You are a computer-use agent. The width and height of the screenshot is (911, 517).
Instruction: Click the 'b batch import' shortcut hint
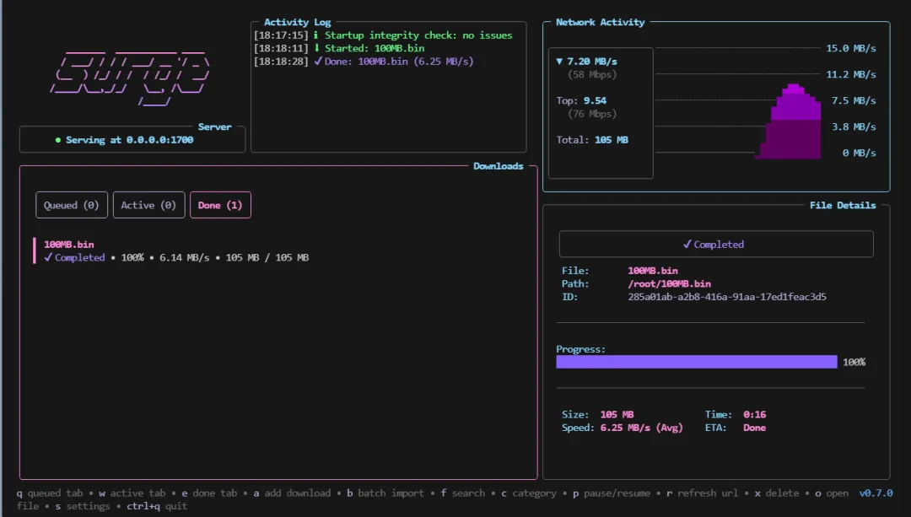point(385,493)
